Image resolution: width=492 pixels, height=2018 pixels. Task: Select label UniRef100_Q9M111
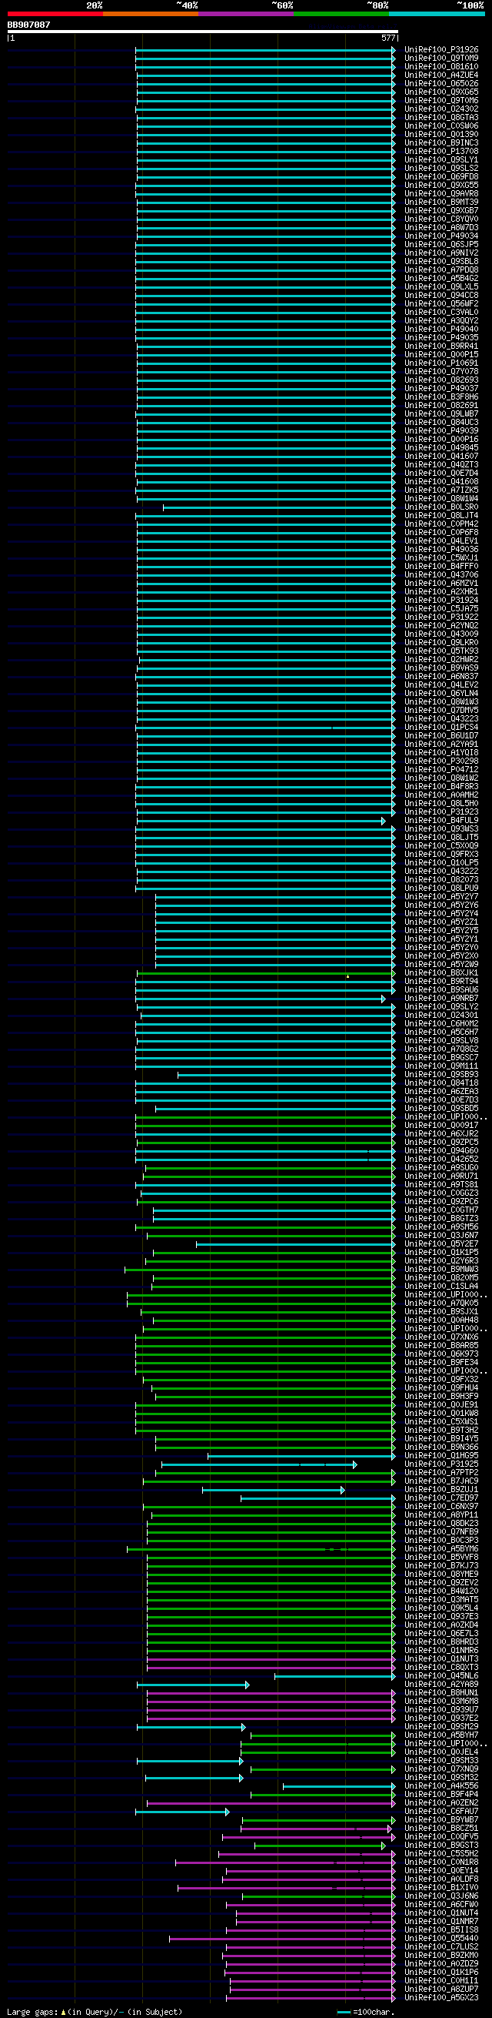pos(441,1066)
